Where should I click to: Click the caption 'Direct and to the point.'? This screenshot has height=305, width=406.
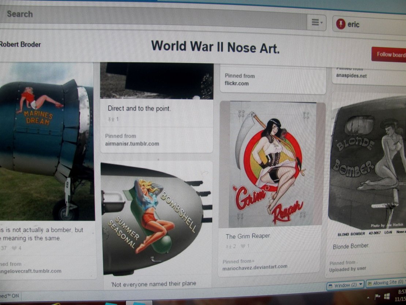coord(139,108)
